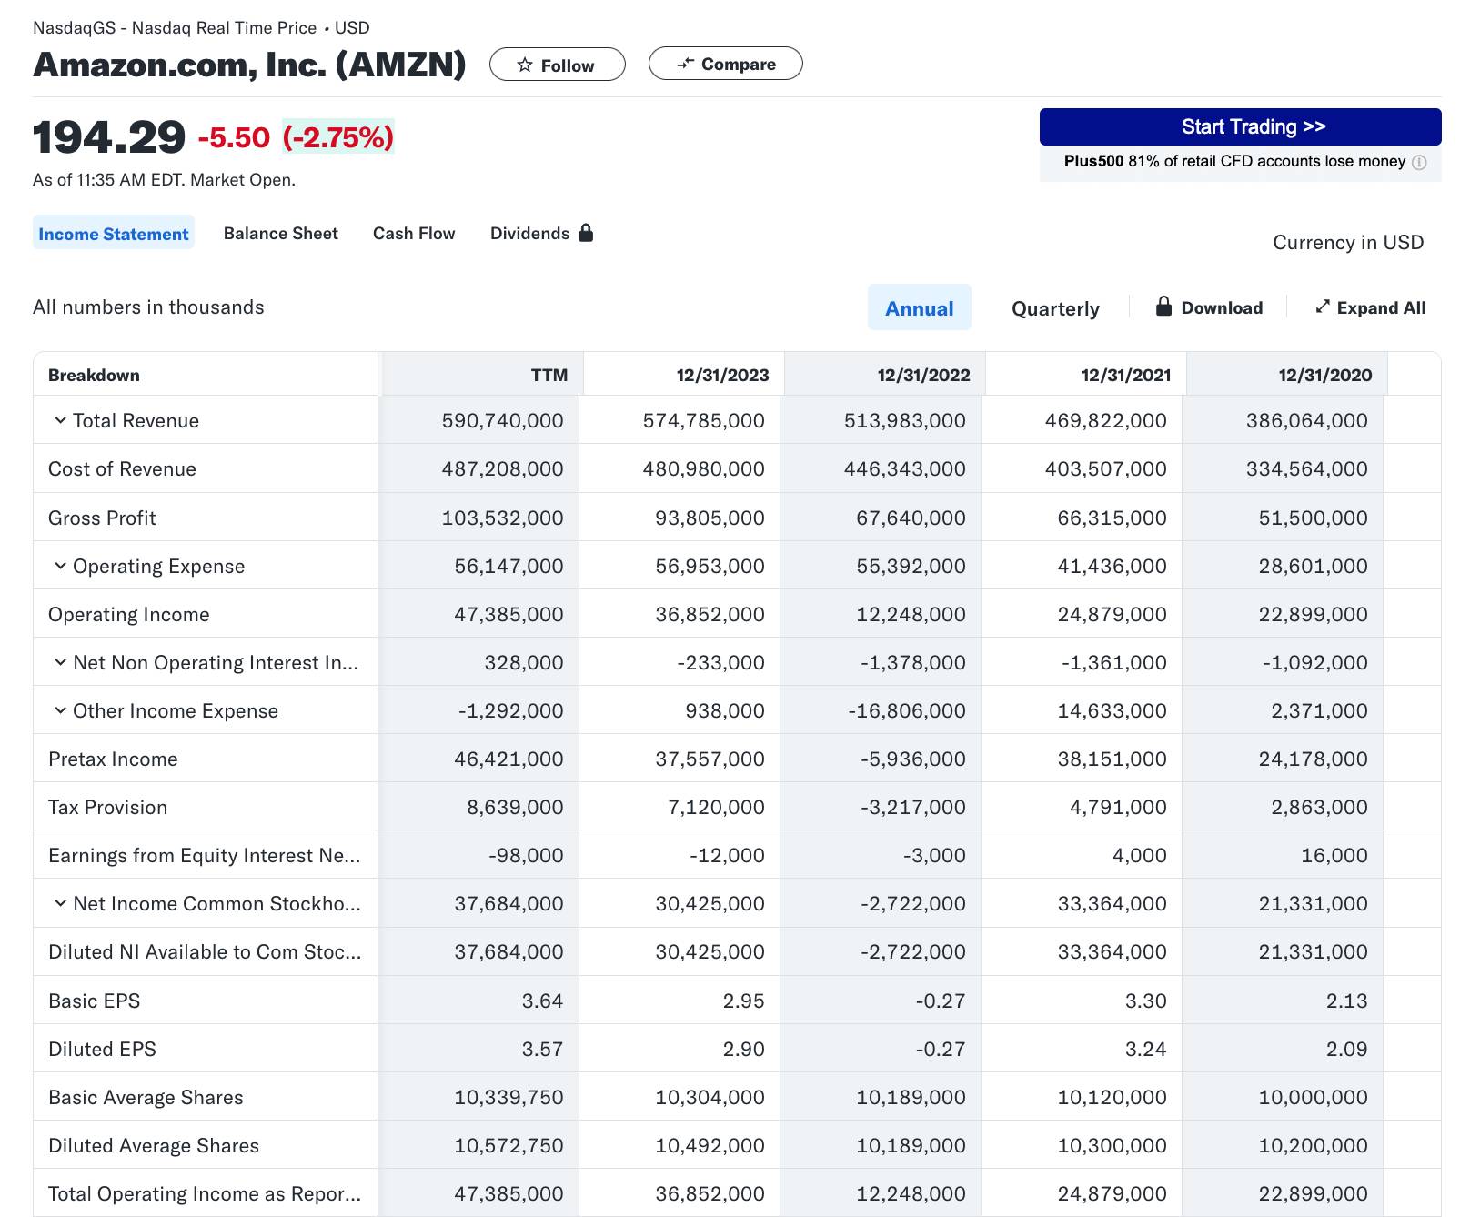Click the Gross Profit row label
1470x1217 pixels.
click(102, 518)
